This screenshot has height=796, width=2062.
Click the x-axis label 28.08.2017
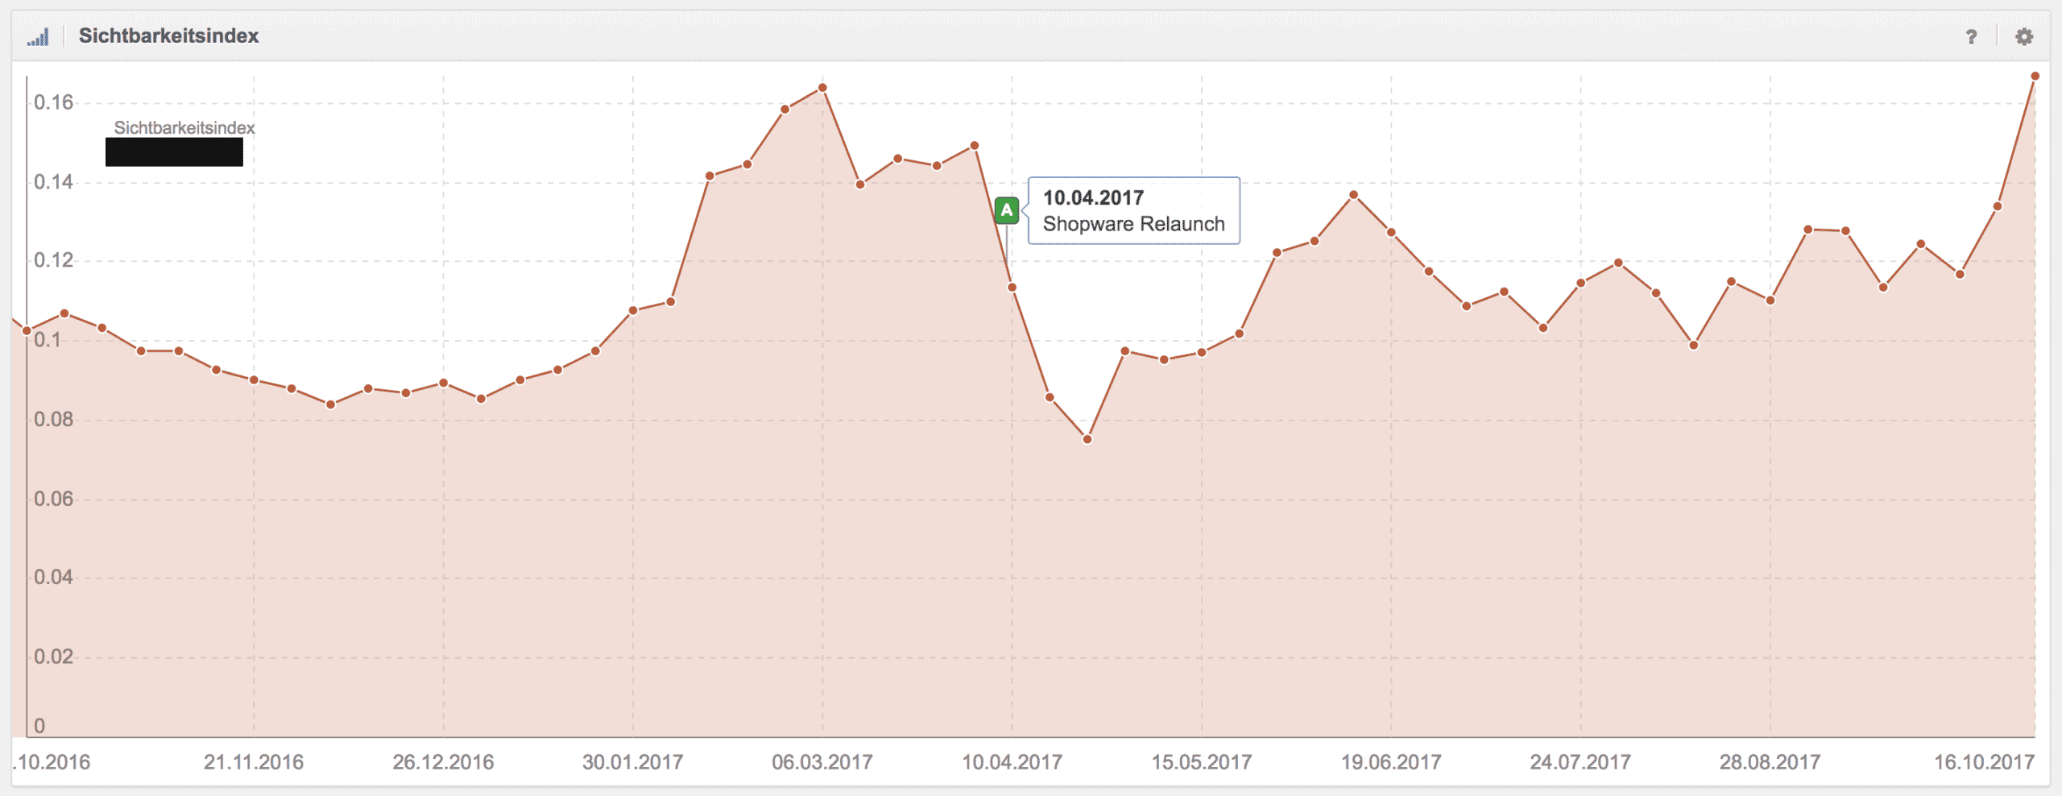click(1770, 762)
